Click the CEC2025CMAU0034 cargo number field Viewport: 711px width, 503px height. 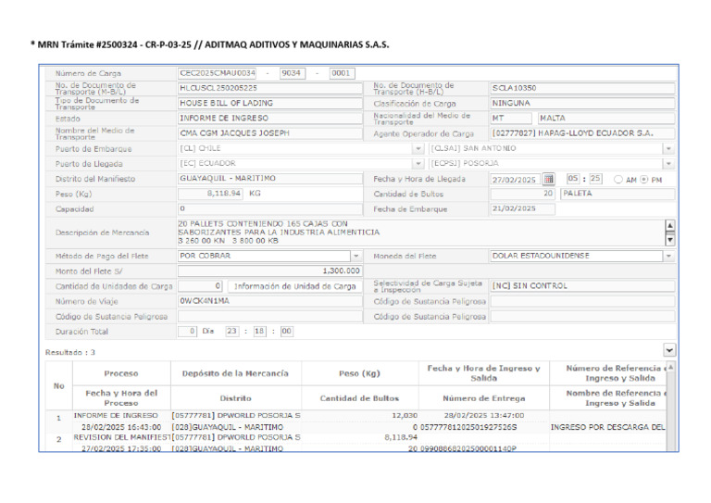coord(218,73)
